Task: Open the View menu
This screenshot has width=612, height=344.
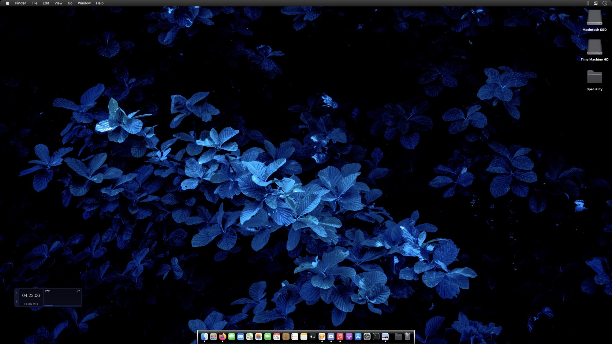Action: tap(58, 3)
